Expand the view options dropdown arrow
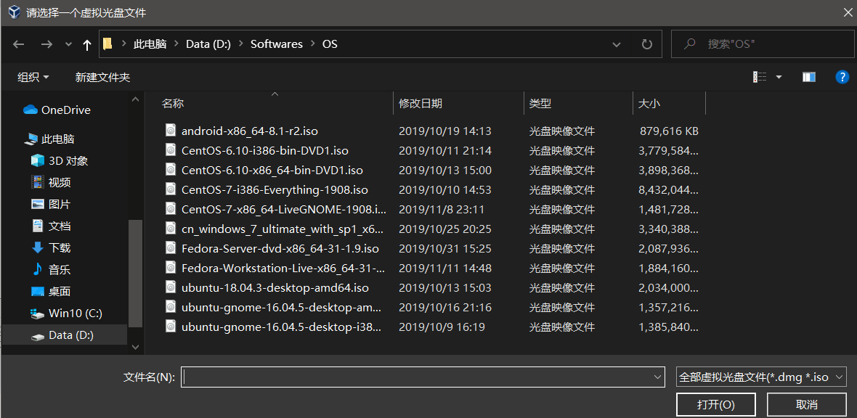The image size is (857, 418). 779,77
